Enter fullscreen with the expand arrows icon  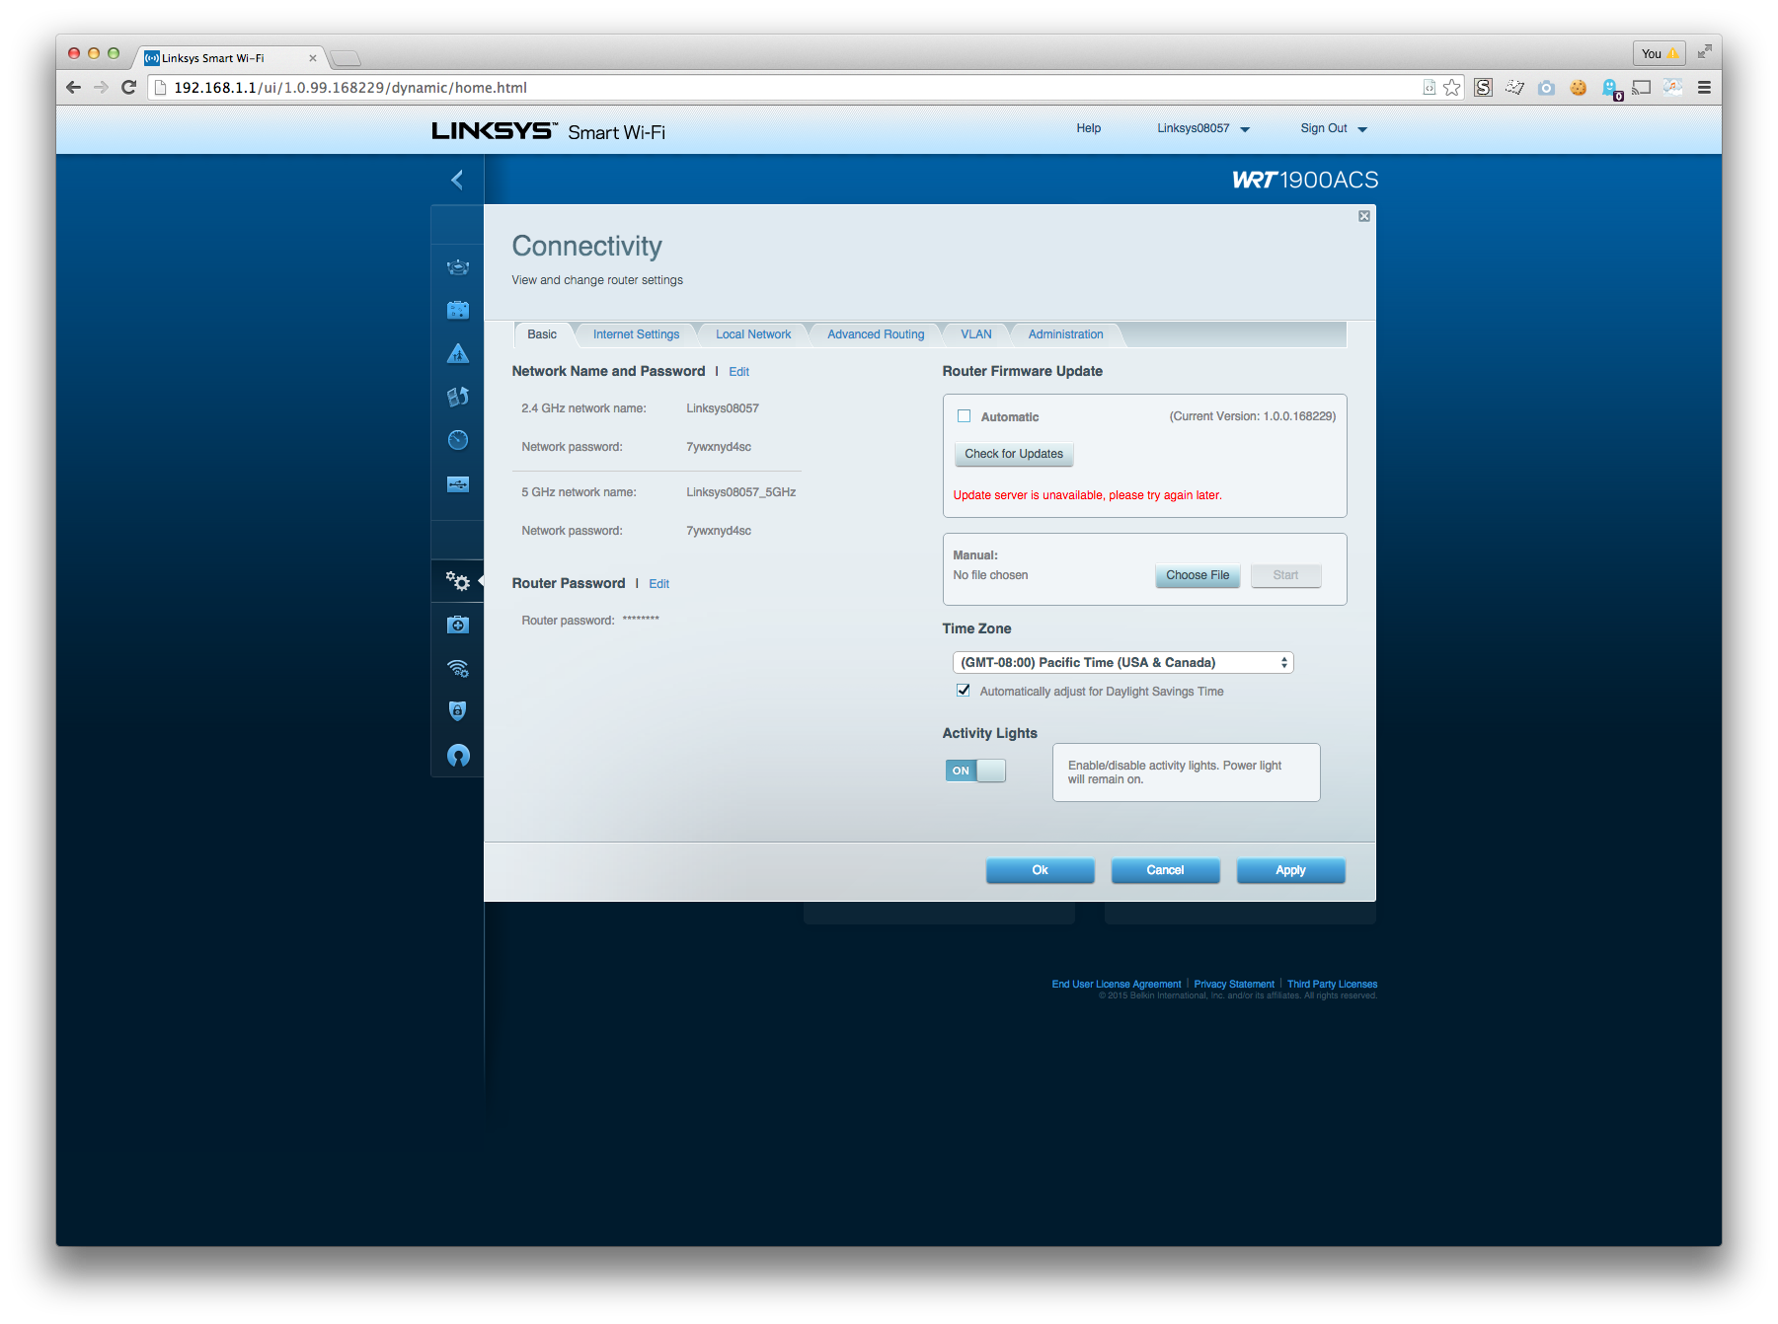pos(1704,52)
